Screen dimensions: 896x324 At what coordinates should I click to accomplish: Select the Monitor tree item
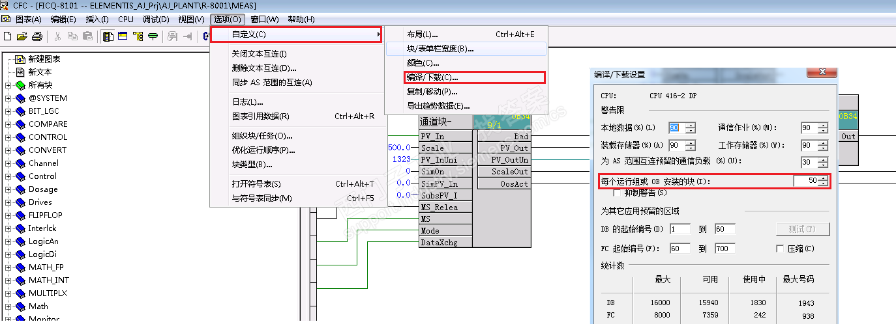44,319
